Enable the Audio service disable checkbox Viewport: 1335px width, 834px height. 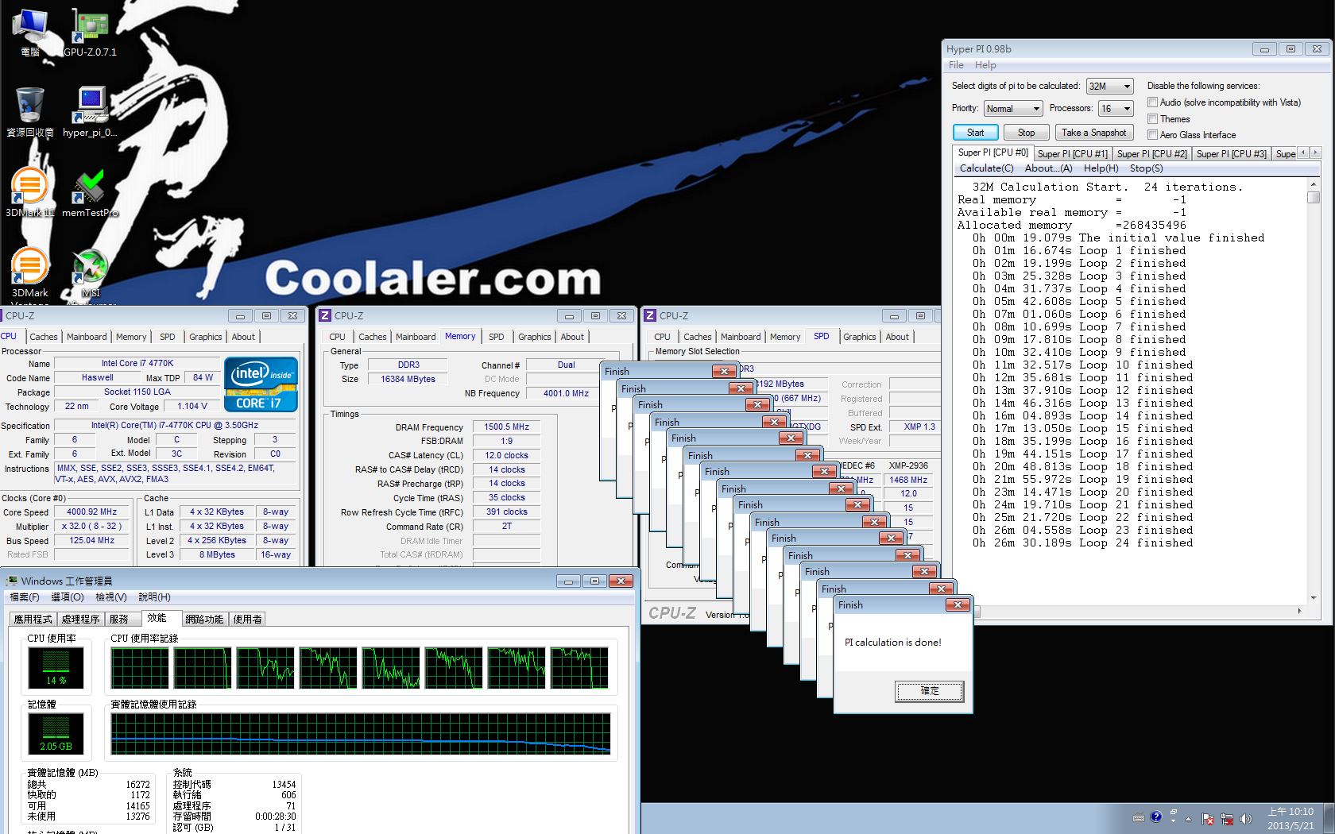1152,102
